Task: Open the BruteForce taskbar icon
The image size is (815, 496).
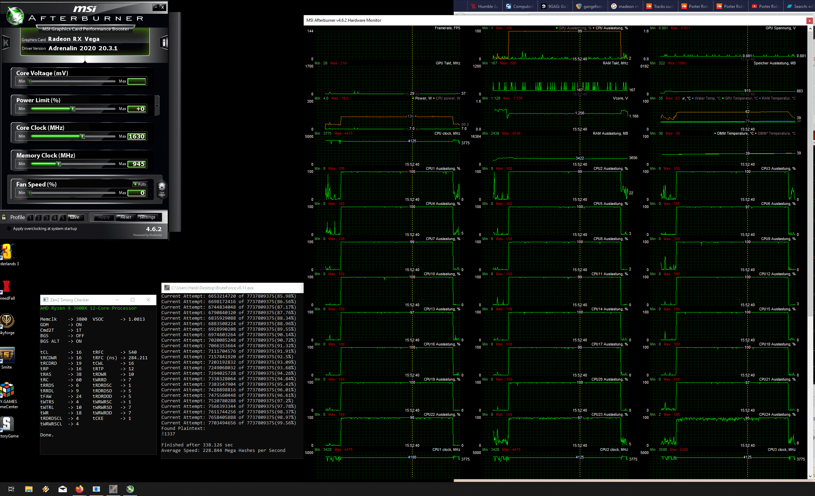Action: [113, 489]
